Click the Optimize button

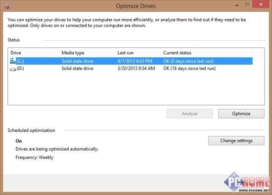click(x=241, y=114)
